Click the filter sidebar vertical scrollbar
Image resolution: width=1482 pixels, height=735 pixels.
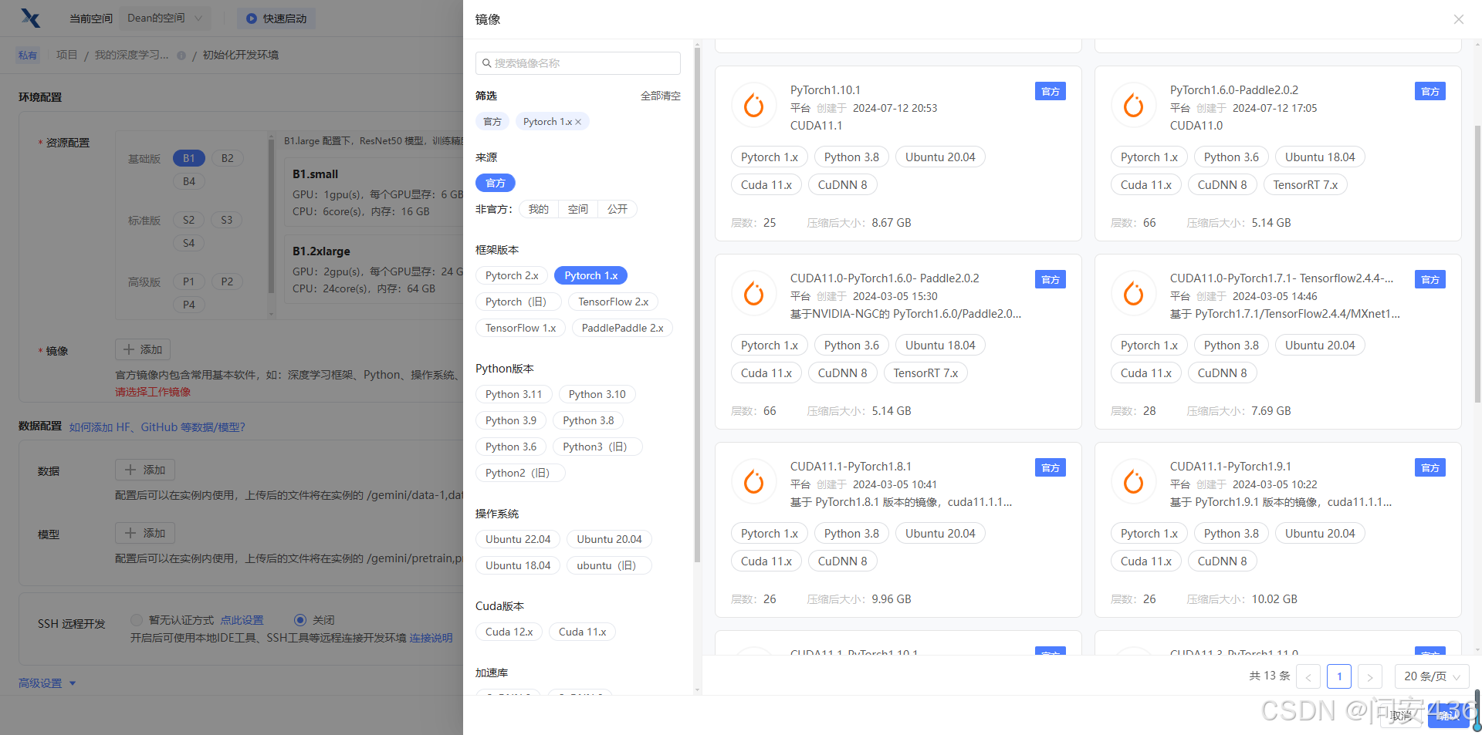(x=697, y=305)
